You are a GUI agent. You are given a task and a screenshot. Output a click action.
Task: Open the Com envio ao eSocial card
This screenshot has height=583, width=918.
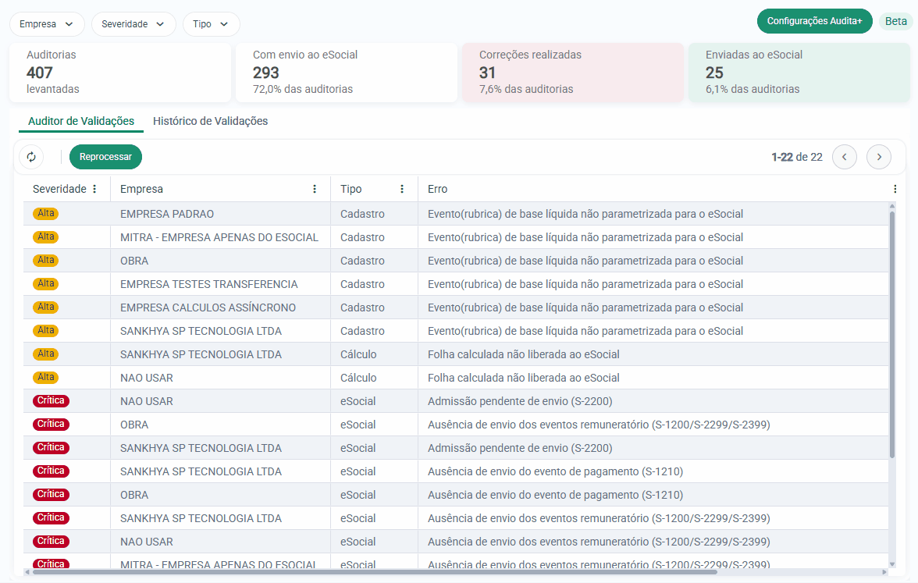click(x=346, y=73)
